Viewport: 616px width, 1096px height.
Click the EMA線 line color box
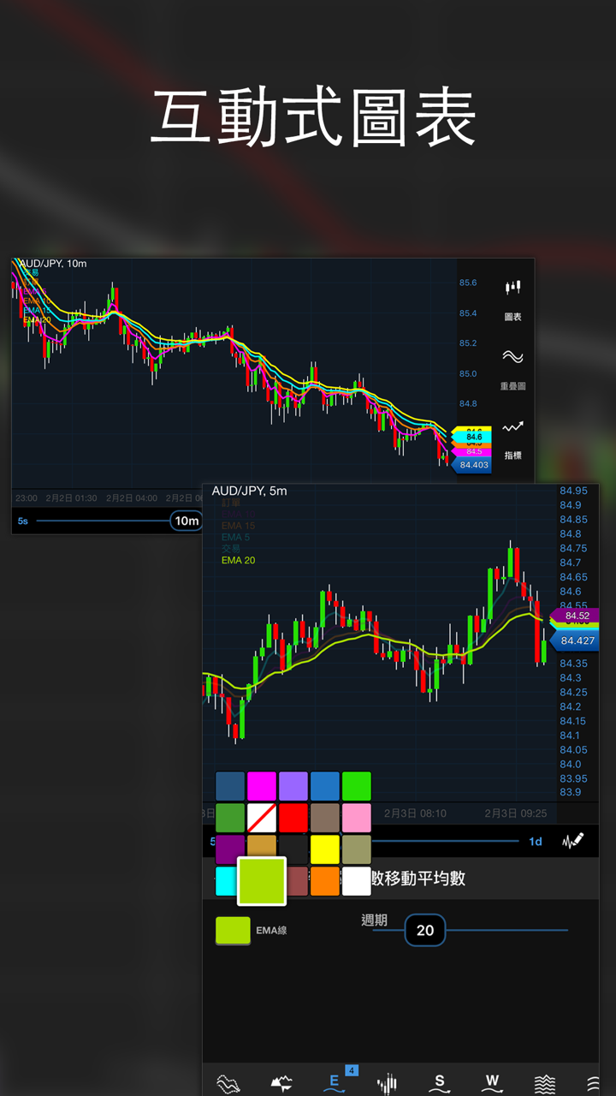pyautogui.click(x=233, y=930)
